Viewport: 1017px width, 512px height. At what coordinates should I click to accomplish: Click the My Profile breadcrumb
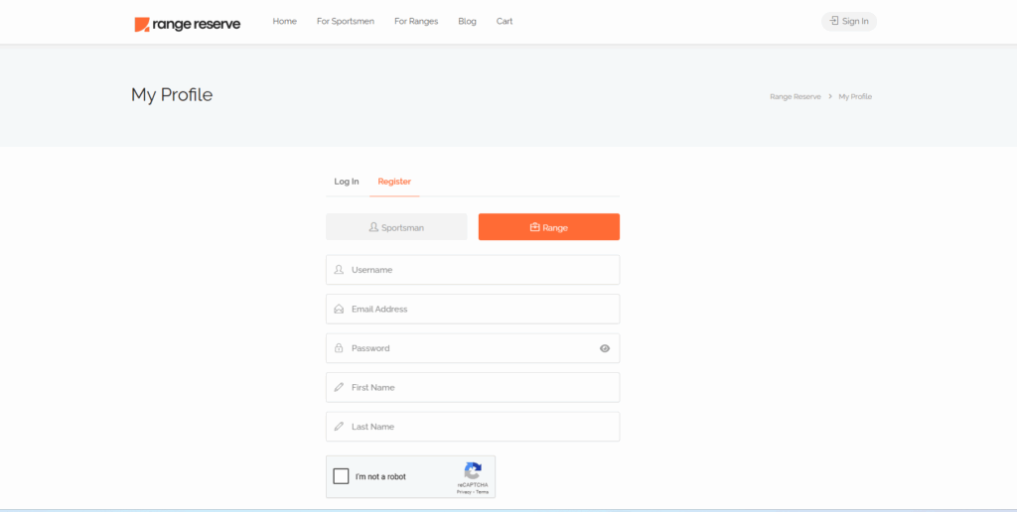click(855, 96)
